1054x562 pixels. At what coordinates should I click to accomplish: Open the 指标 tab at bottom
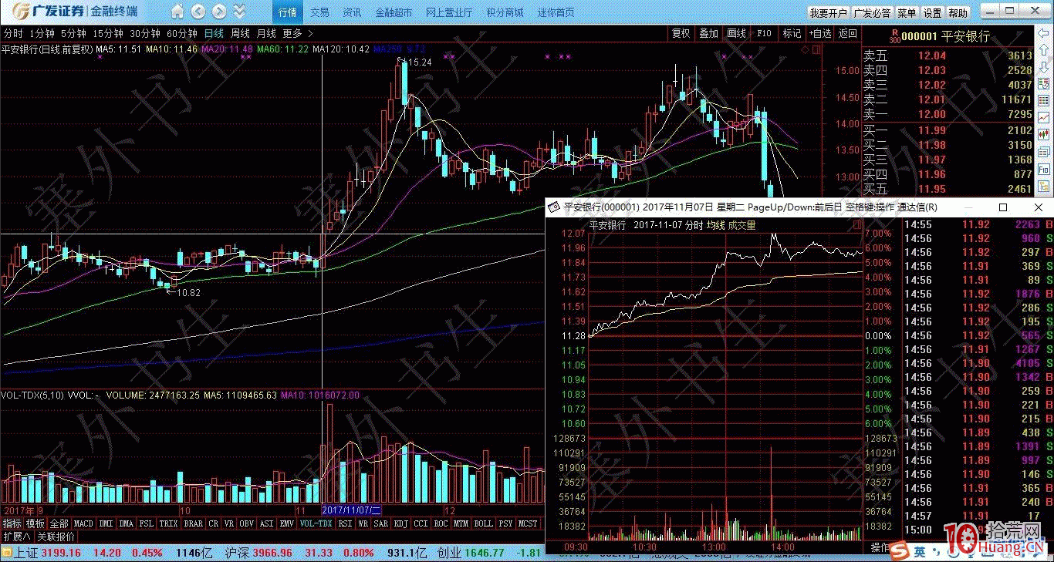12,523
